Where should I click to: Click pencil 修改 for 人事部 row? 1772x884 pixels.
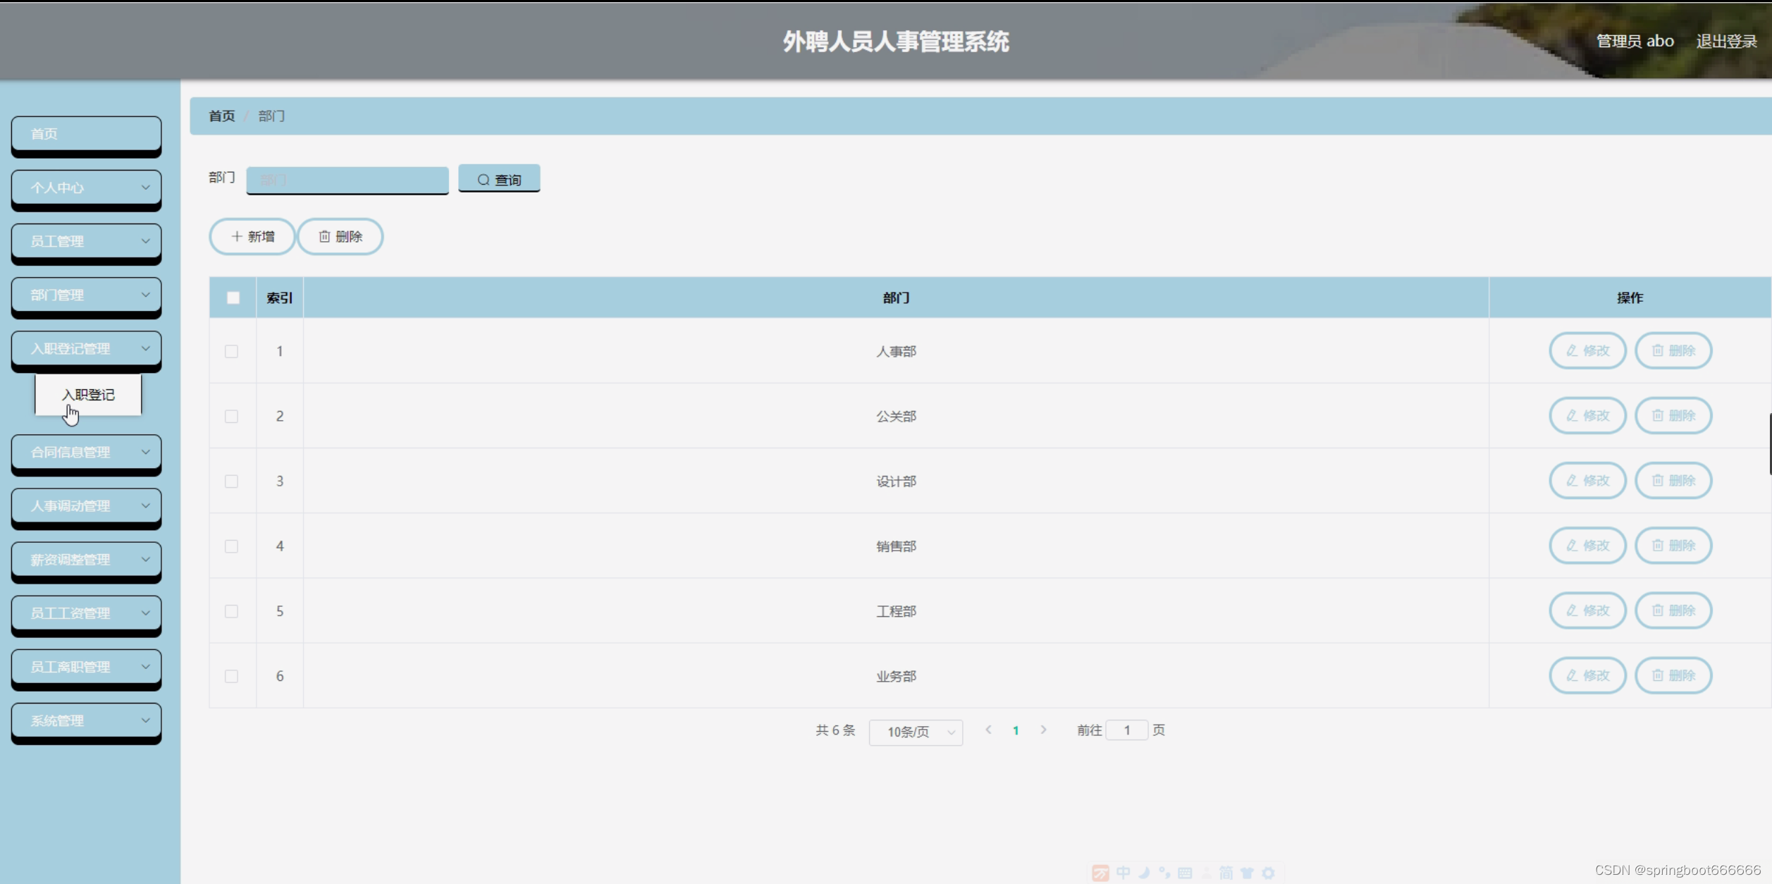coord(1587,351)
